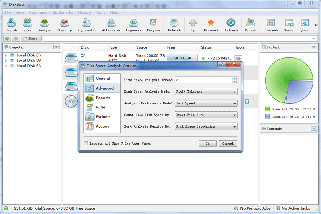Increase the analysis thread count stepper
Viewport: 321px width, 214px height.
point(234,78)
